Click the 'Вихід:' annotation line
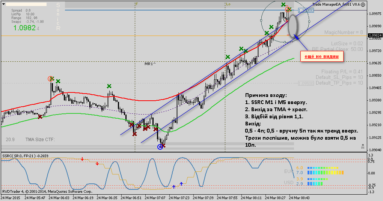The height and width of the screenshot is (201, 383). [x=253, y=124]
